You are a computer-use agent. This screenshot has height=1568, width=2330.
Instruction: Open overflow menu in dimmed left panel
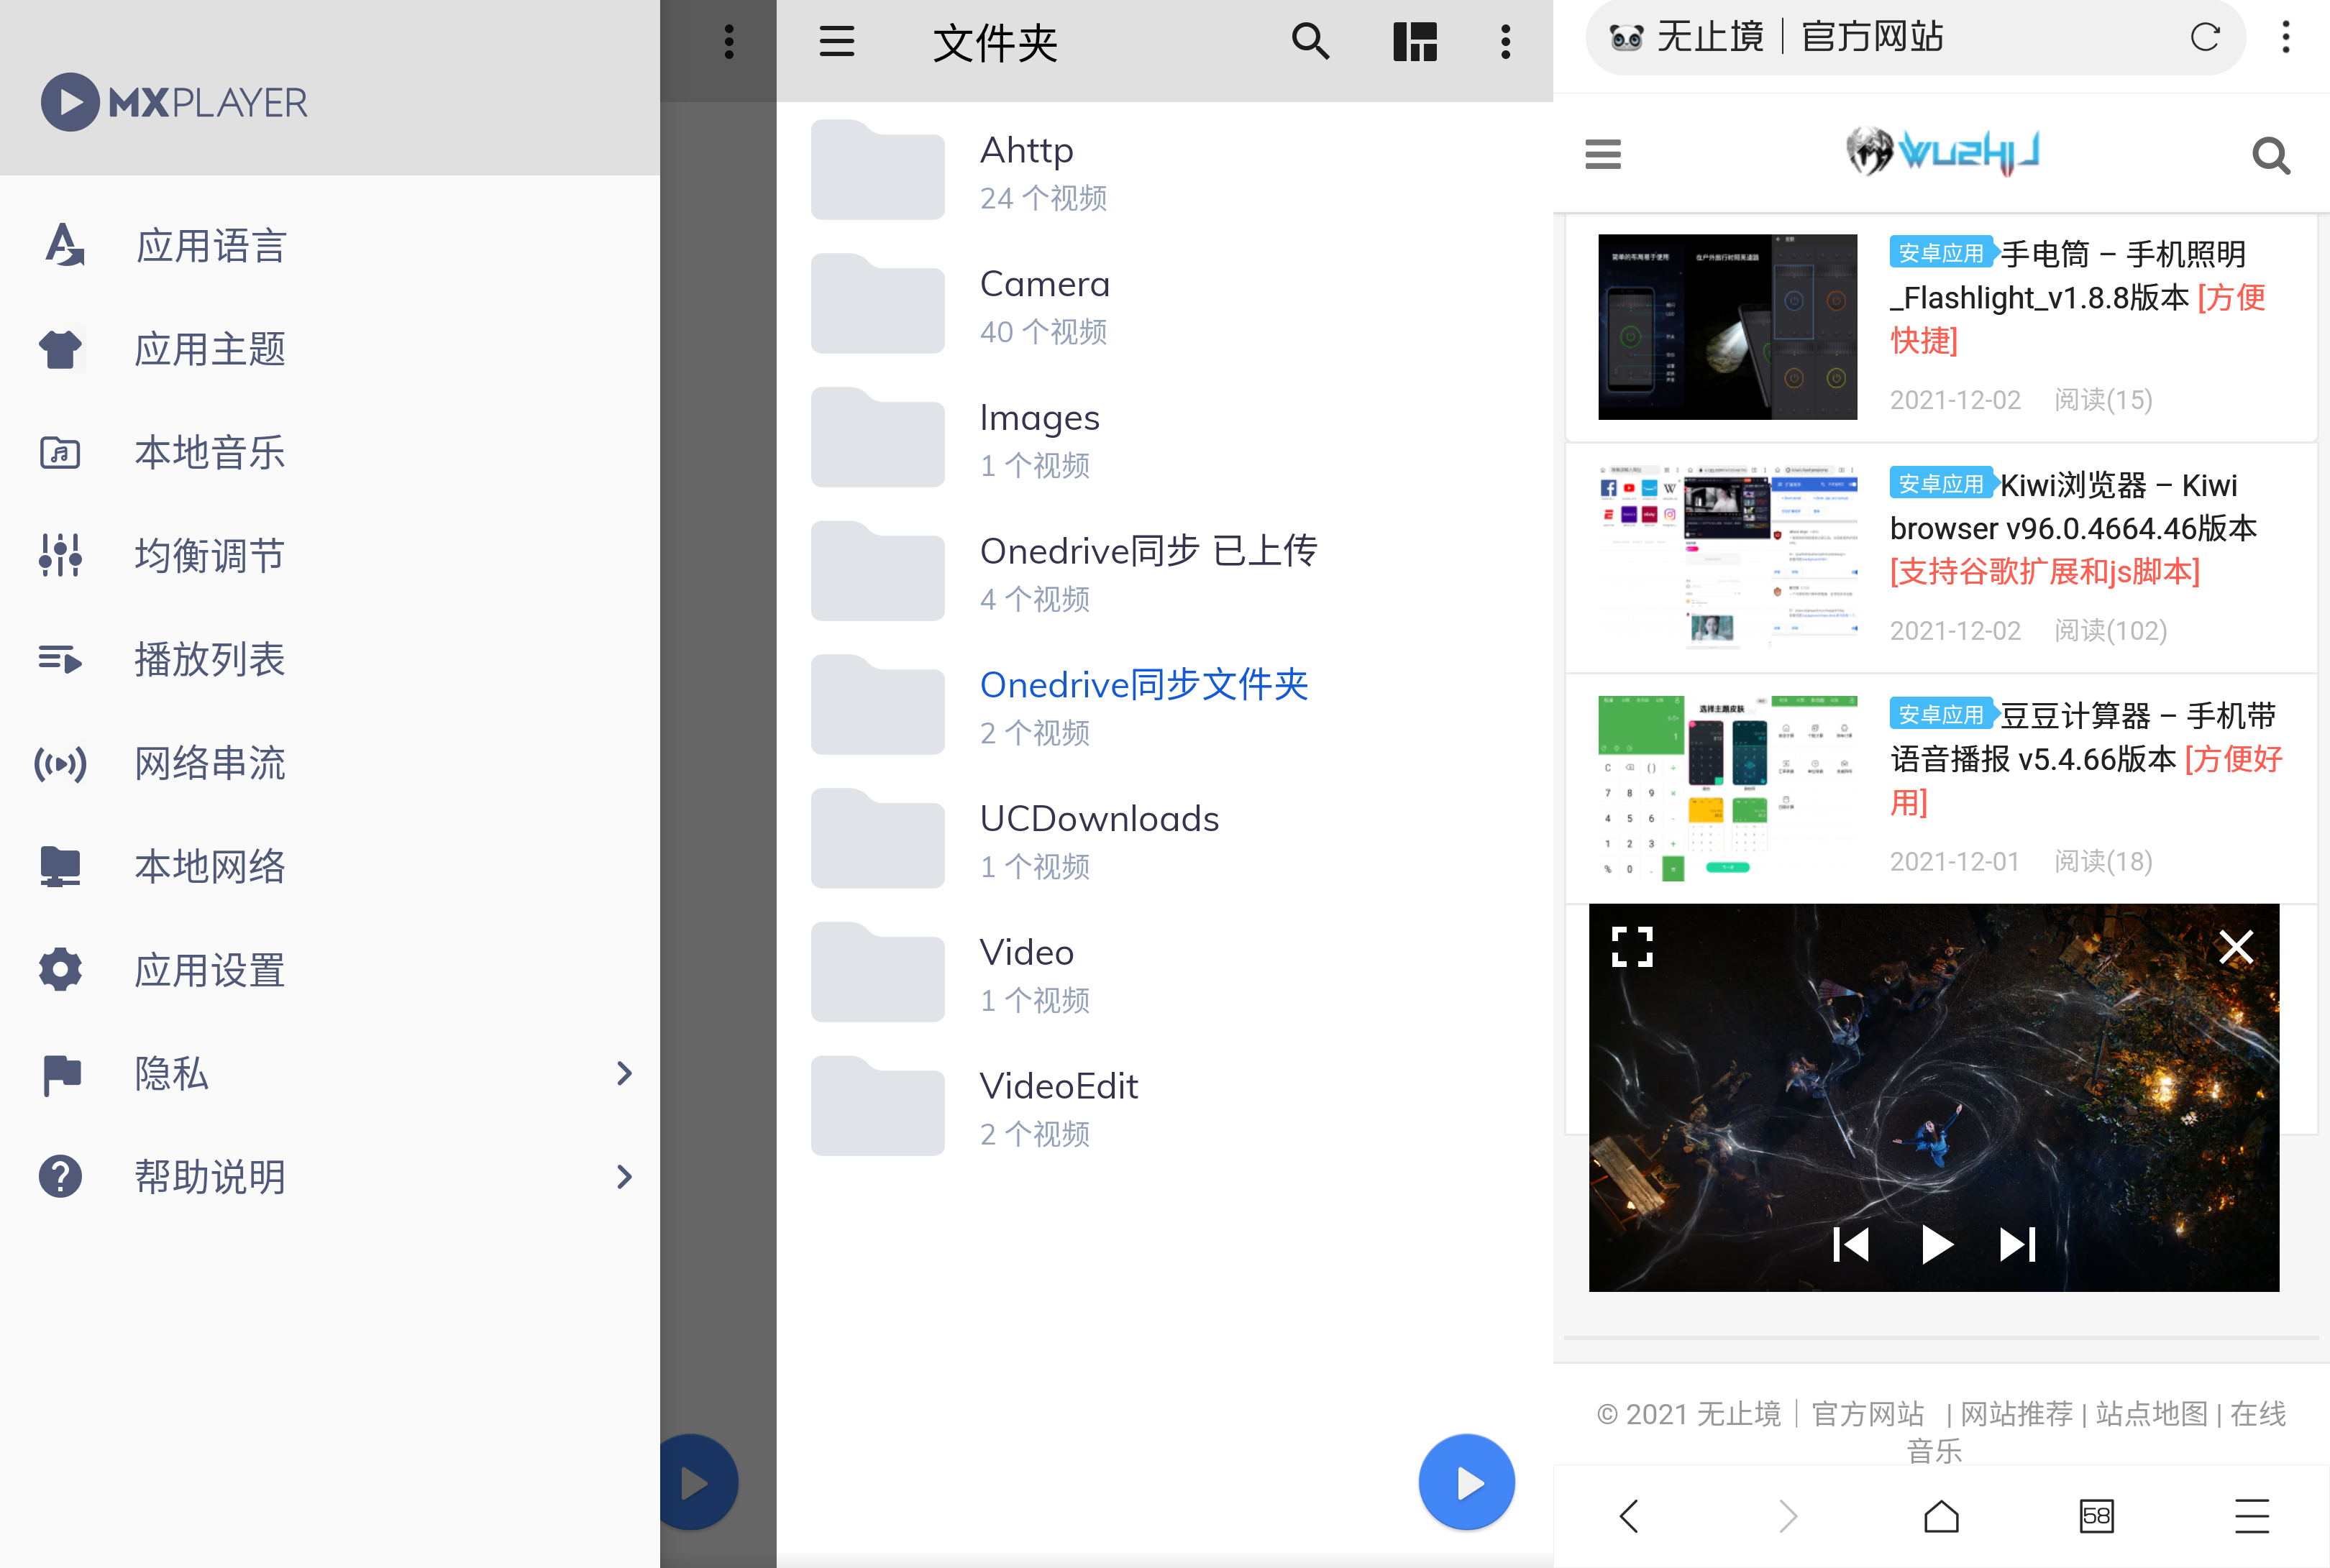(729, 42)
